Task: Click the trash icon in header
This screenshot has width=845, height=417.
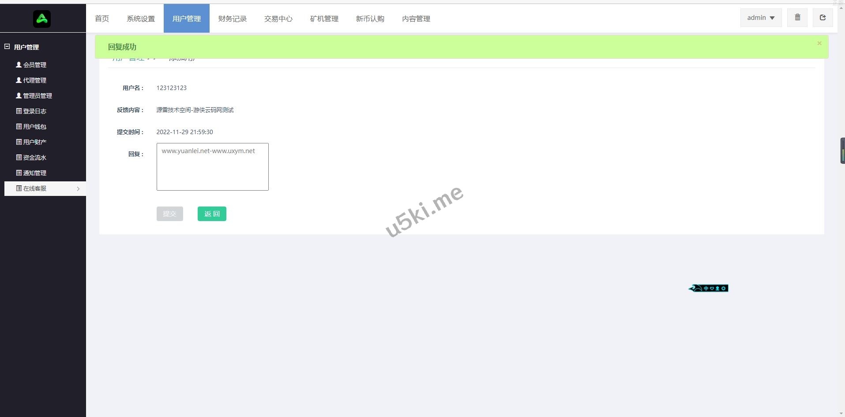Action: tap(797, 18)
